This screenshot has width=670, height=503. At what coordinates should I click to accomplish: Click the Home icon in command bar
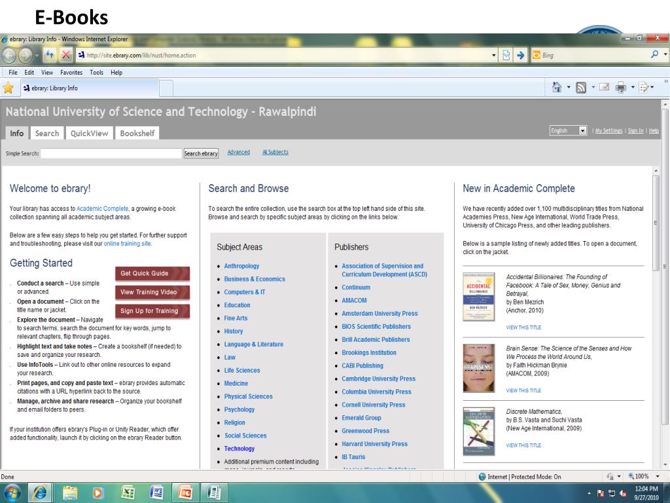pos(557,87)
